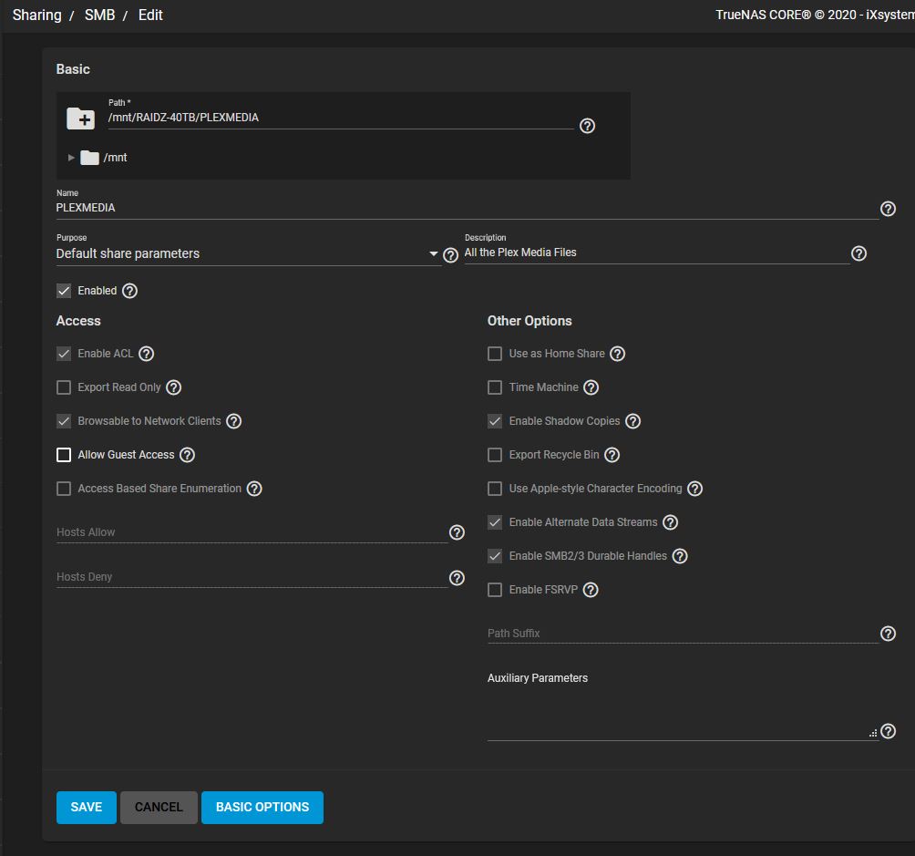
Task: Show help for SMB2/3 Durable Handles
Action: click(x=680, y=556)
